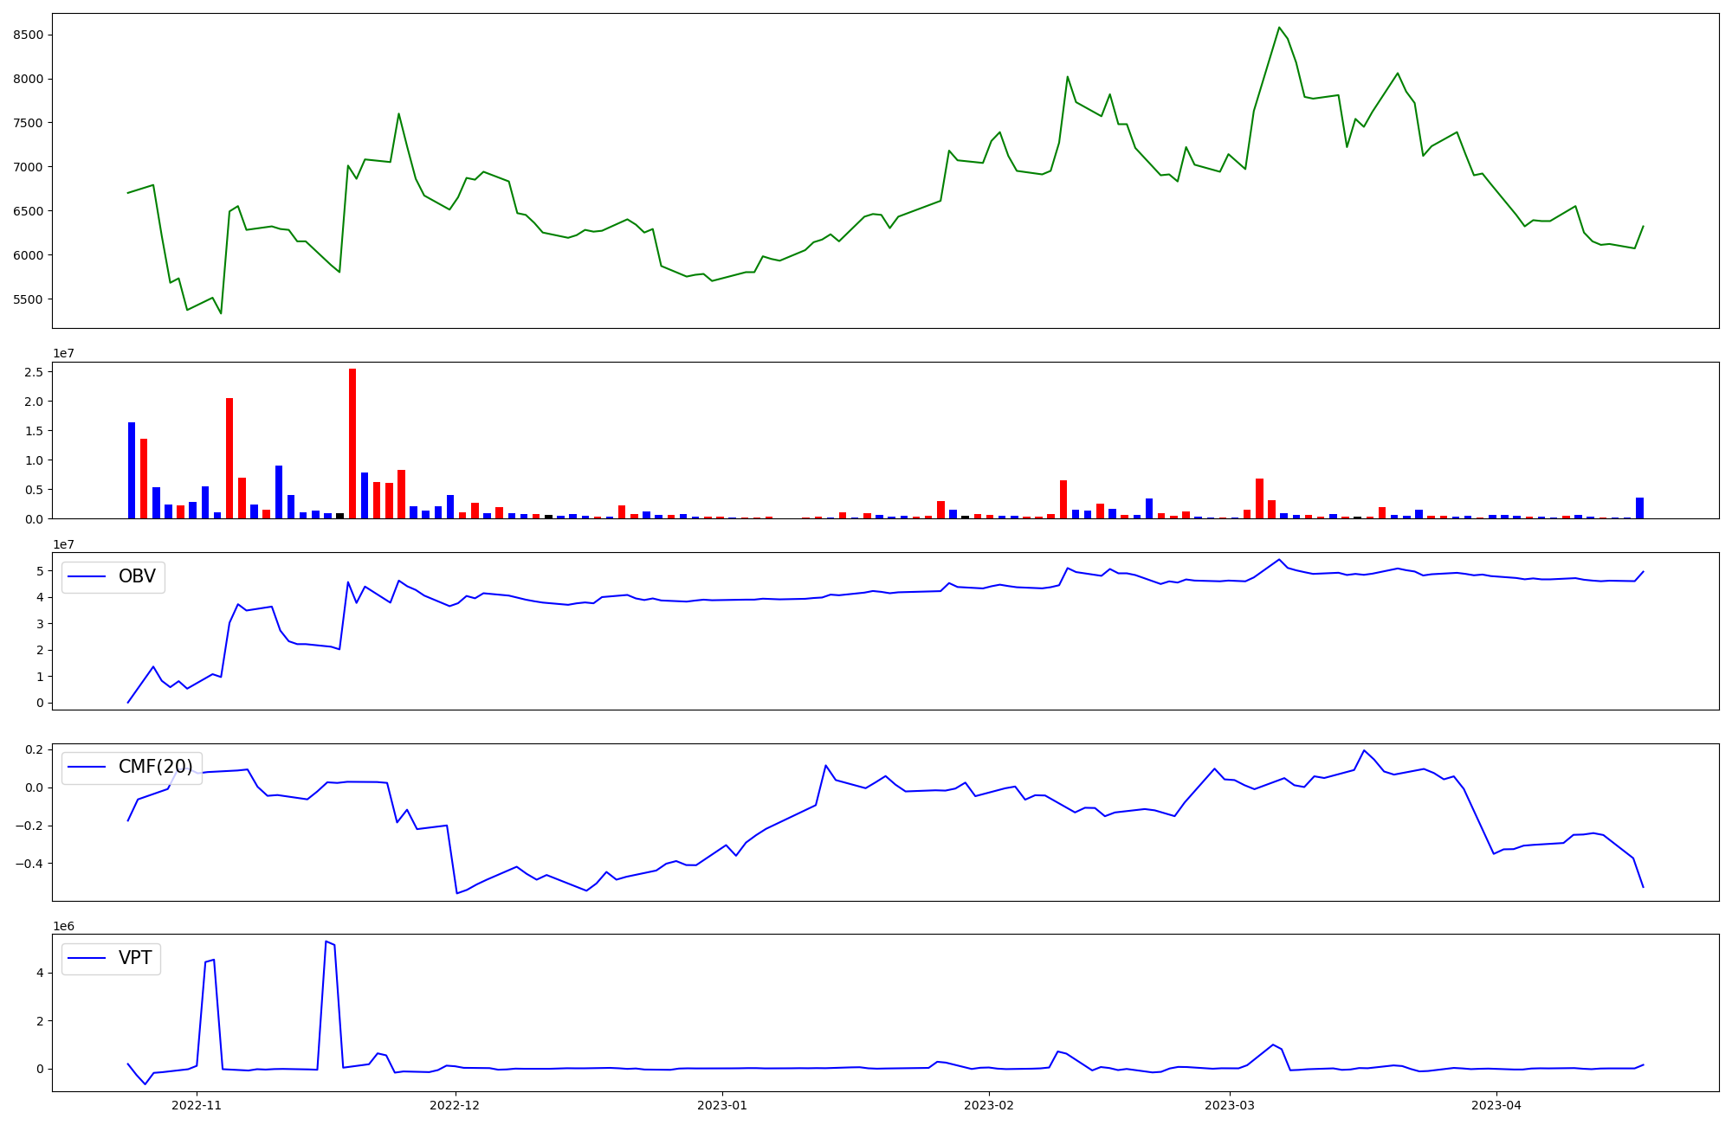Click the 6500 price axis tick
This screenshot has width=1732, height=1125.
pyautogui.click(x=29, y=211)
